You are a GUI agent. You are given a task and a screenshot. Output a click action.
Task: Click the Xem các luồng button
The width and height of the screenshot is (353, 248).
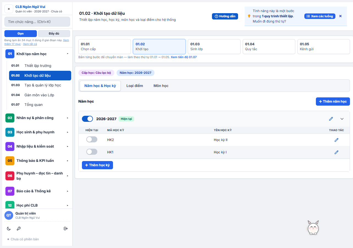pos(320,16)
